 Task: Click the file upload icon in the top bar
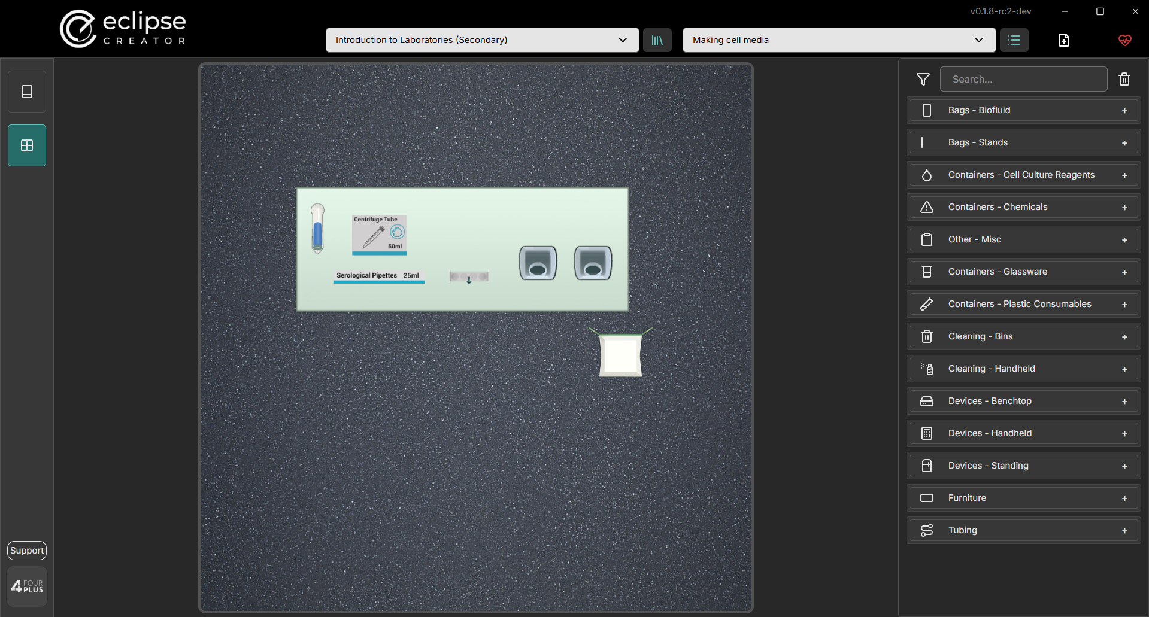(1064, 40)
